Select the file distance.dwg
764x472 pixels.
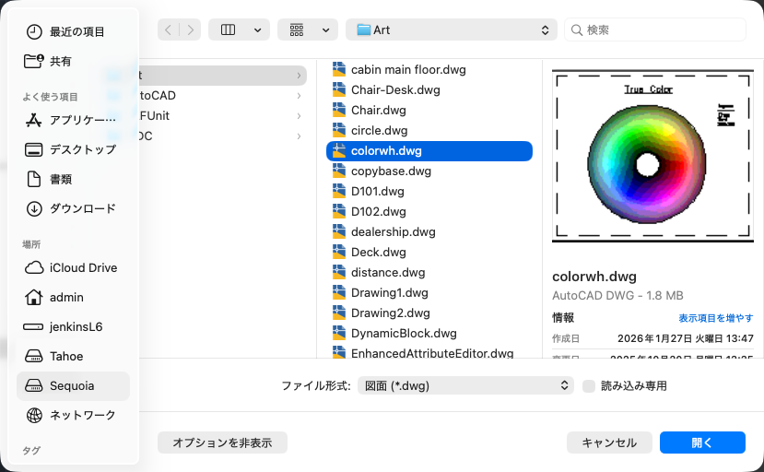tap(429, 273)
